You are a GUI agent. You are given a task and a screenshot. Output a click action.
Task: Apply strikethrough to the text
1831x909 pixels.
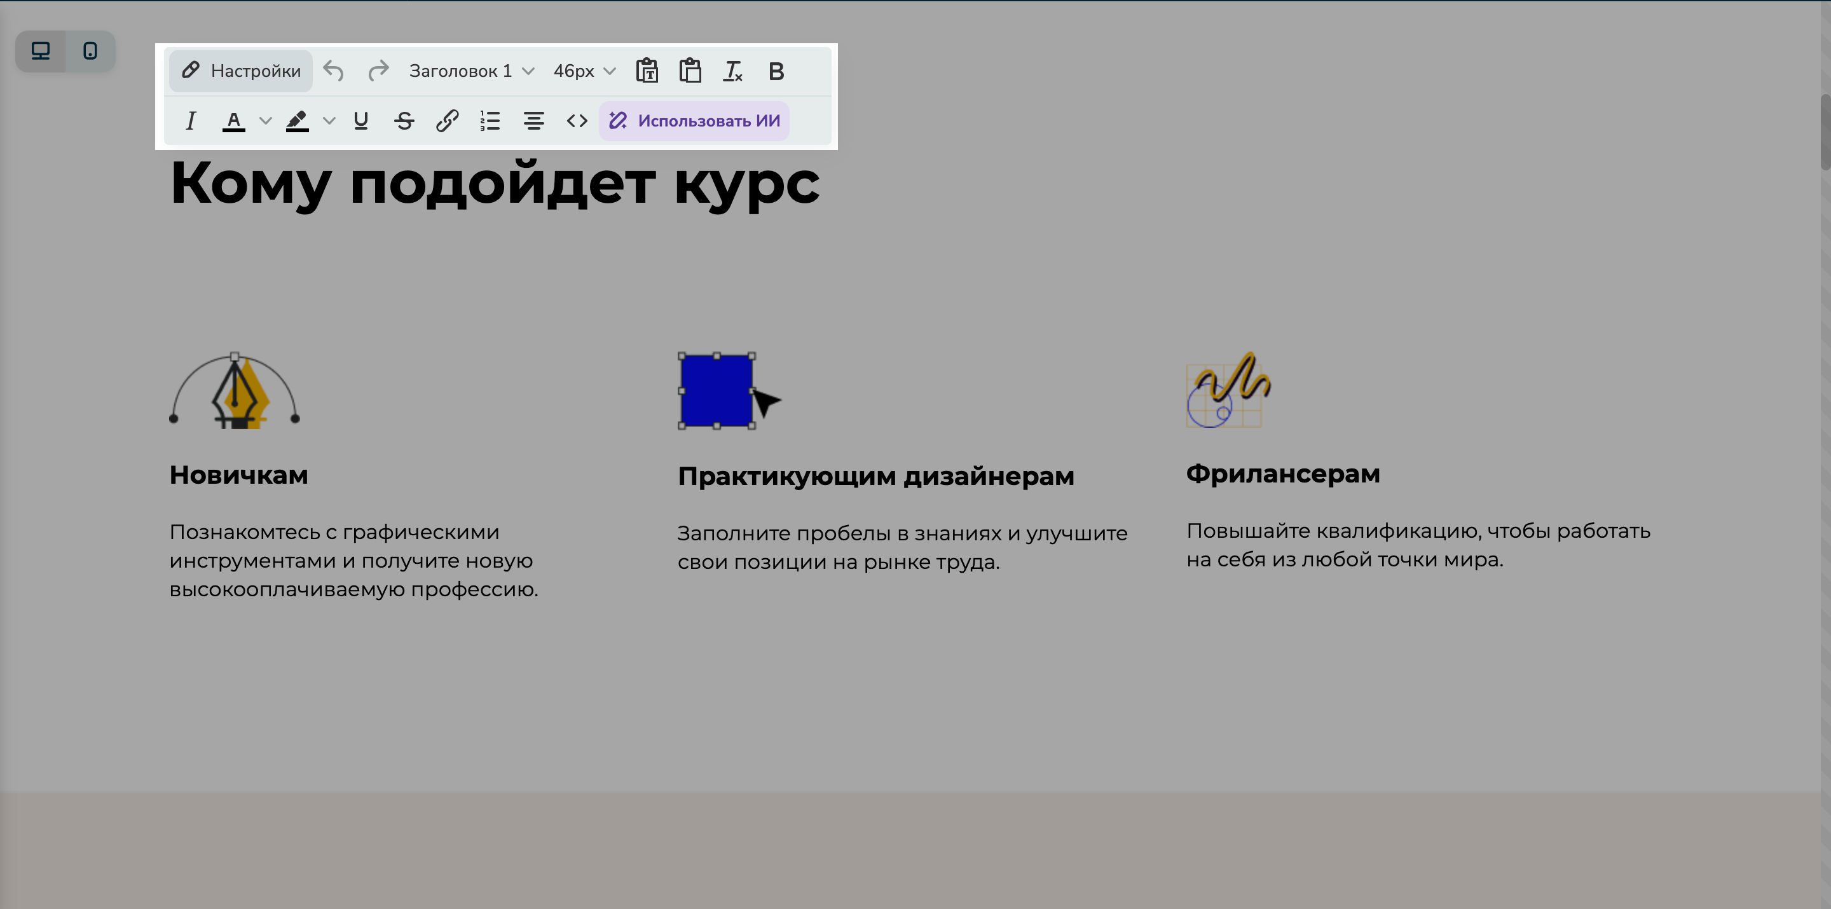click(x=404, y=121)
